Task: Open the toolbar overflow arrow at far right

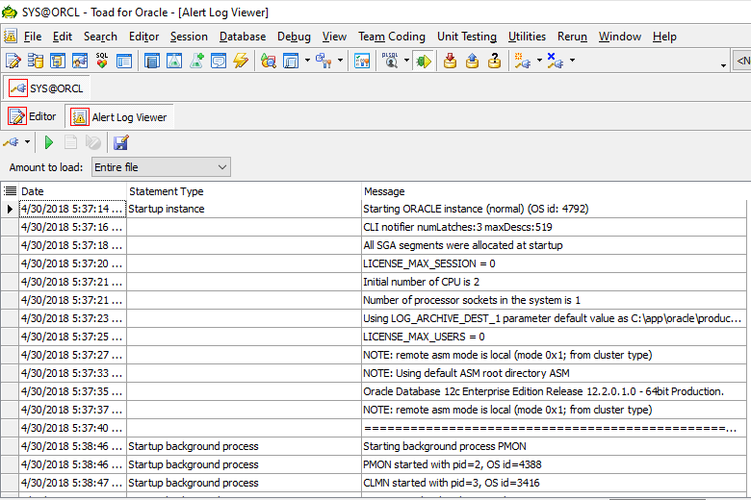Action: coord(723,65)
